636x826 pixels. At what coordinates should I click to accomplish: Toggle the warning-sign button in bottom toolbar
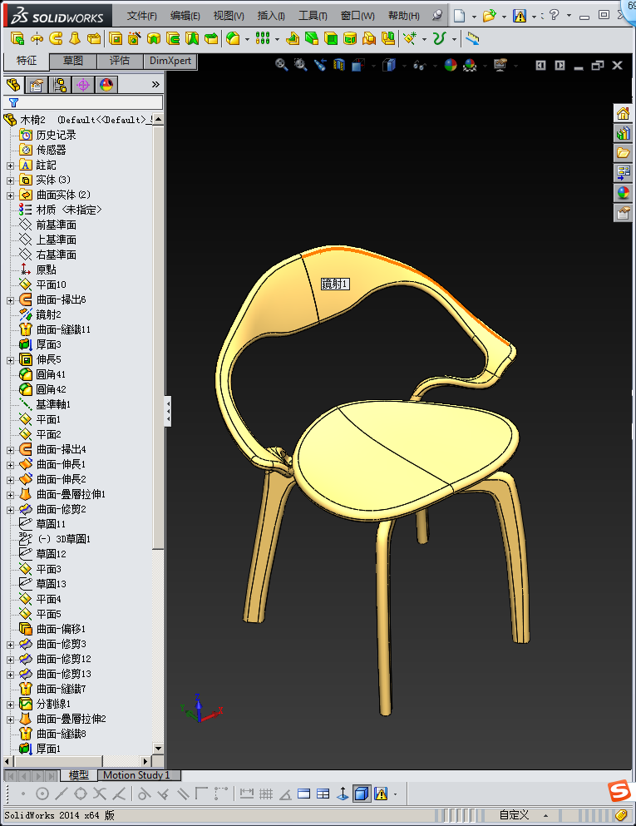click(x=381, y=794)
